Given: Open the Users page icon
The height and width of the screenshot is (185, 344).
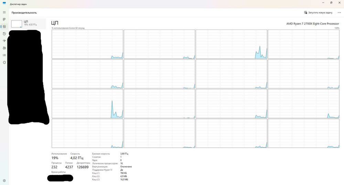Looking at the screenshot, I should click(x=4, y=48).
